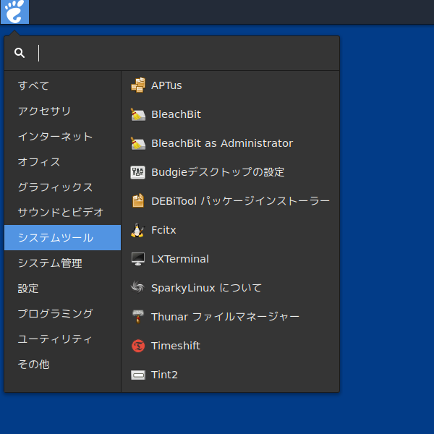434x434 pixels.
Task: Click the Fcitx penguin icon
Action: 137,230
